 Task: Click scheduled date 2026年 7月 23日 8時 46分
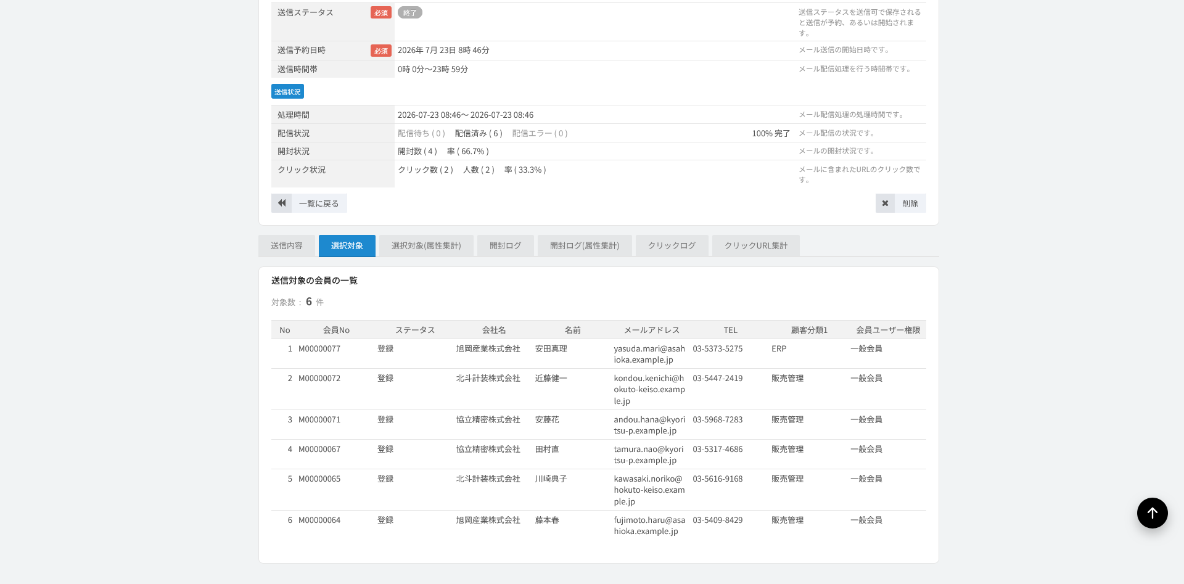coord(443,50)
